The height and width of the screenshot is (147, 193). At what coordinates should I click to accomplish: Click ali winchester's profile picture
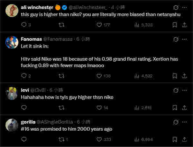click(x=13, y=10)
